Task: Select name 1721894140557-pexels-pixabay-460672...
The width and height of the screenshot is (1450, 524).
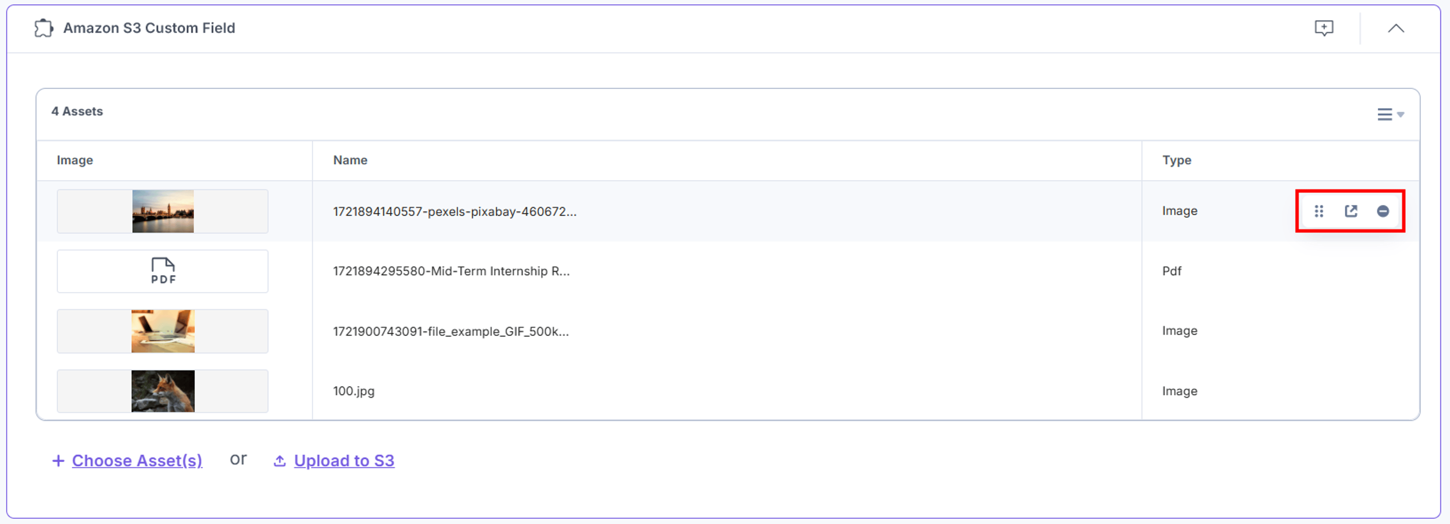Action: pos(455,211)
